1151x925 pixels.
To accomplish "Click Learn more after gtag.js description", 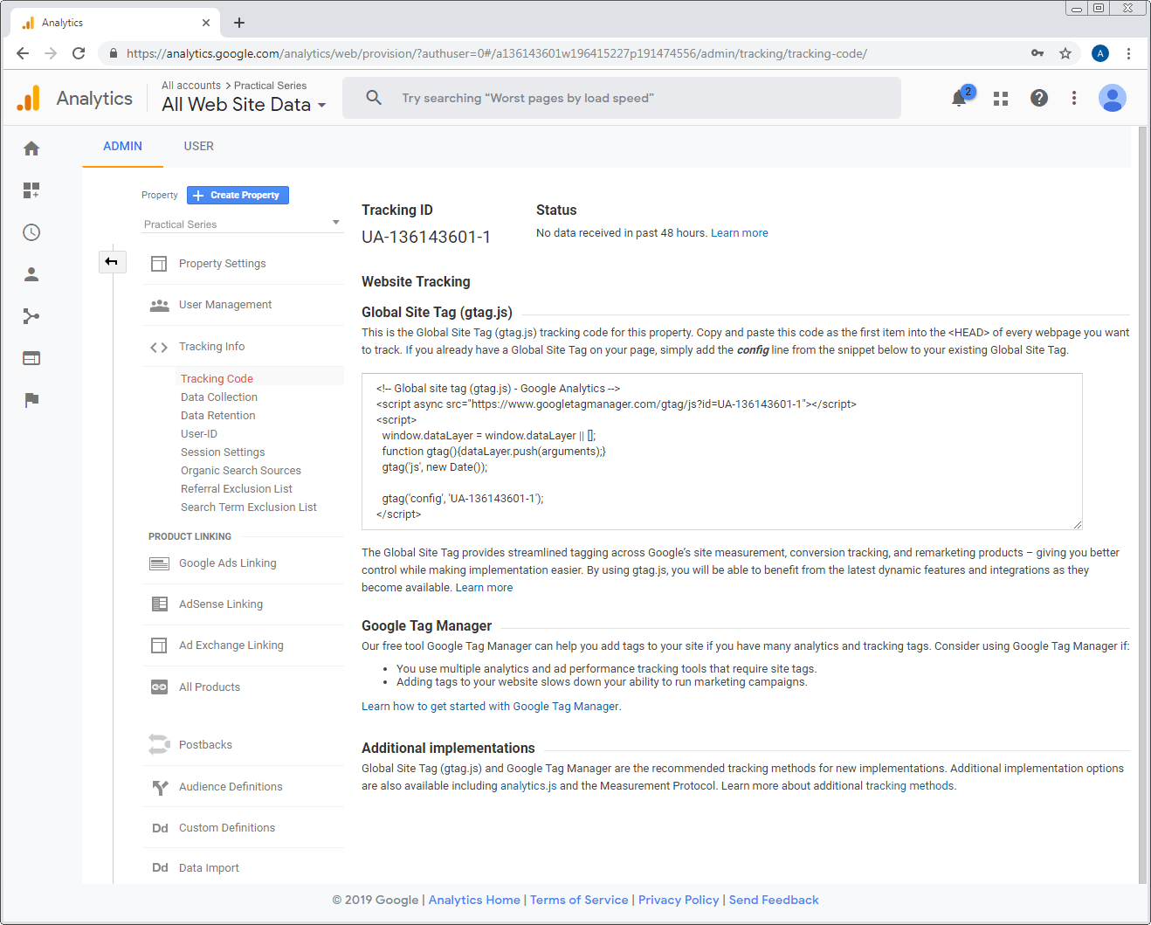I will (x=484, y=588).
